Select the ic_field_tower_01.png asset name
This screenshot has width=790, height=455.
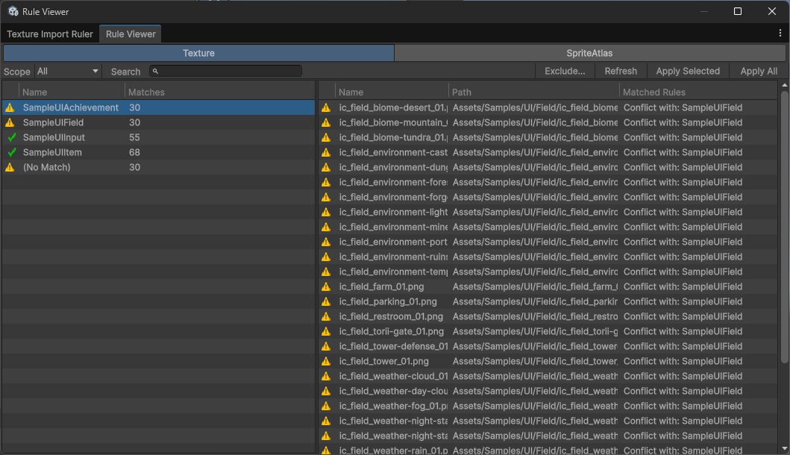pos(384,361)
